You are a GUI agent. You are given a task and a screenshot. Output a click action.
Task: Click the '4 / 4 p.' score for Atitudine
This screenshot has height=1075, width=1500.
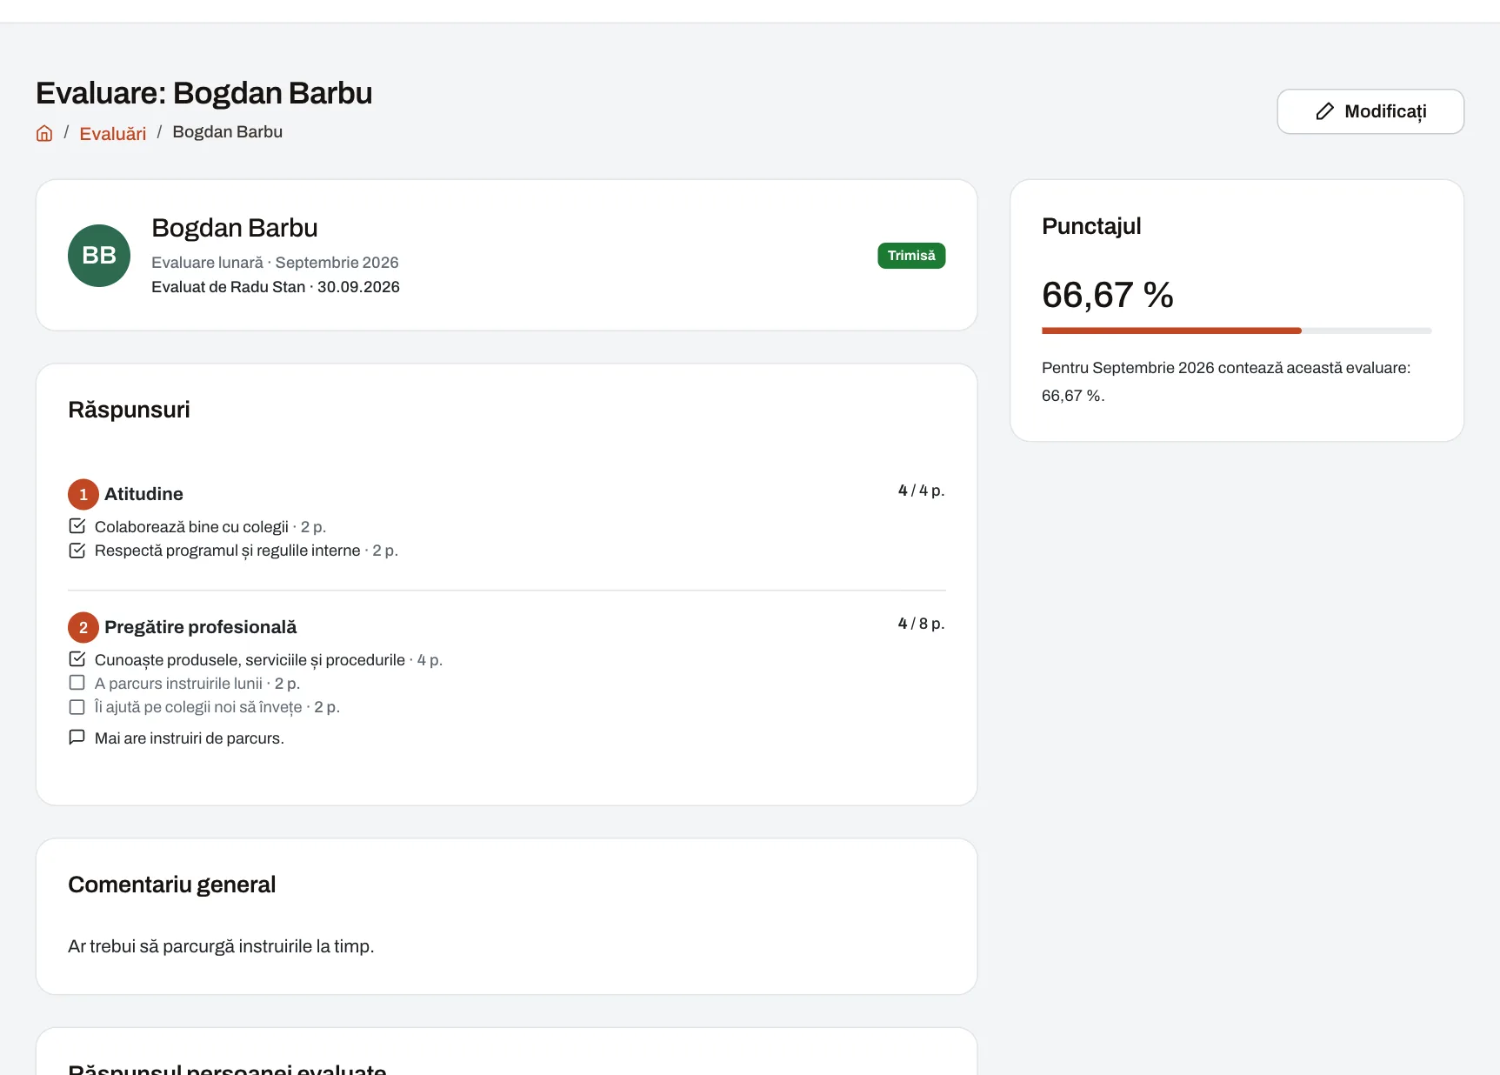tap(921, 491)
